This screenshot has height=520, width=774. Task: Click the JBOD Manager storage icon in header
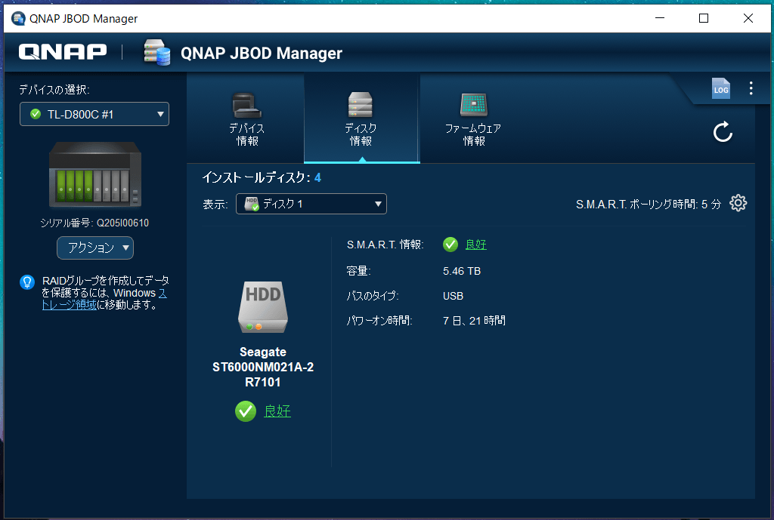pos(157,52)
